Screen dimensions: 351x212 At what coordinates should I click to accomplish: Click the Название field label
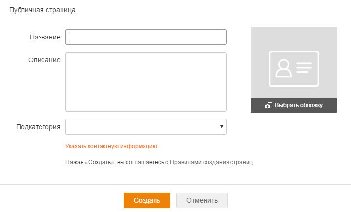(x=45, y=37)
